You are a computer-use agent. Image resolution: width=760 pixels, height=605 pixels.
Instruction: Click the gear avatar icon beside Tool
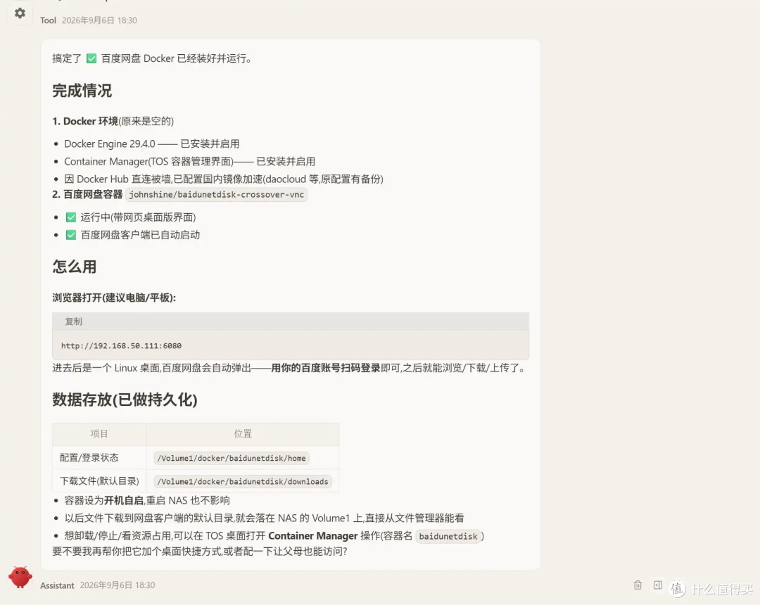20,13
